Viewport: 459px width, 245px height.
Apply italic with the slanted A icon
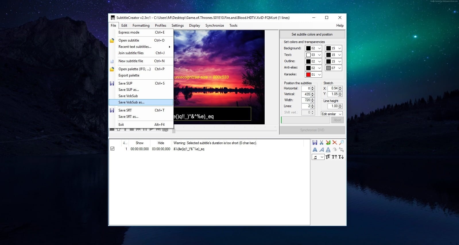click(322, 150)
